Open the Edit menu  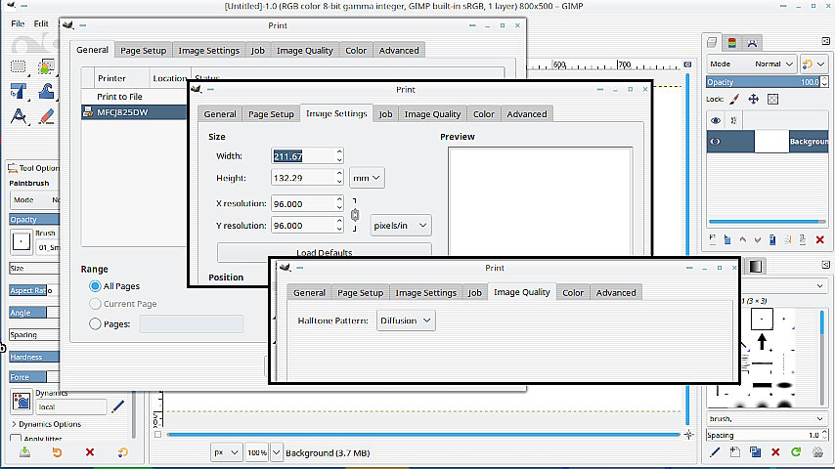(41, 22)
